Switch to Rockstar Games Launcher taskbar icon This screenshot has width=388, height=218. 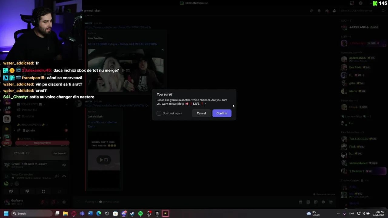click(x=166, y=213)
